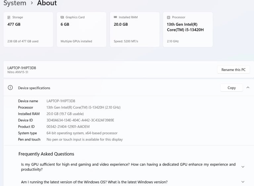254x186 pixels.
Task: Click the Storage card icon
Action: 9,17
